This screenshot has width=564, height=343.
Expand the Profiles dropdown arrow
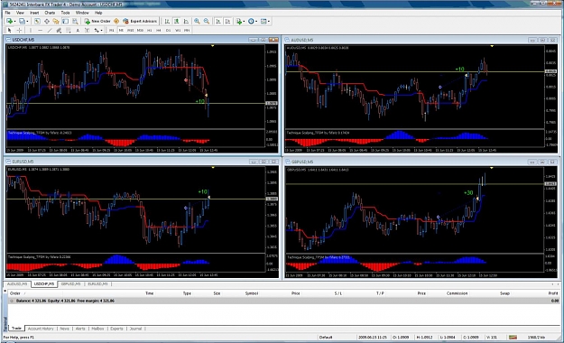point(27,22)
